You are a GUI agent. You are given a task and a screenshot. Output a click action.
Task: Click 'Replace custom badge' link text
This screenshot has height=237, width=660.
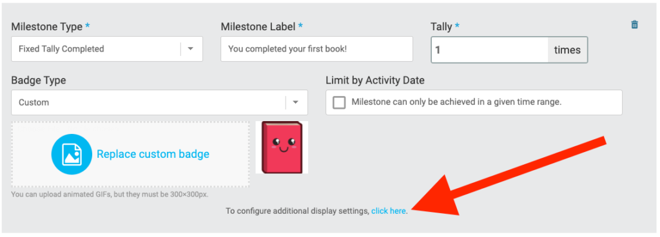pyautogui.click(x=153, y=154)
